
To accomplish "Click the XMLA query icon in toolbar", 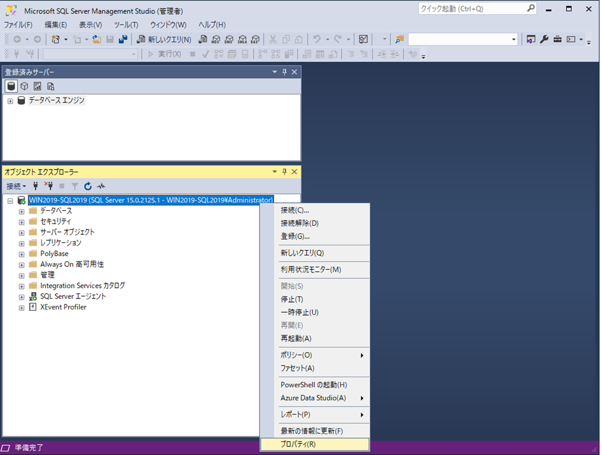I will tap(242, 39).
